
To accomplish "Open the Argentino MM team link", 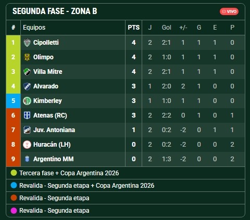I will (x=53, y=159).
